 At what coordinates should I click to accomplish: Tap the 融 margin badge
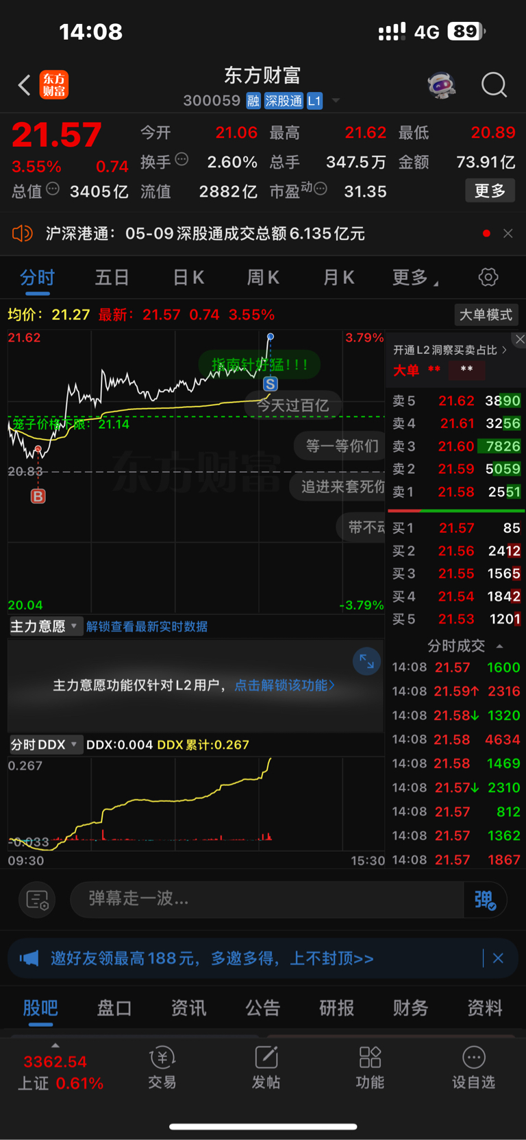coord(253,101)
